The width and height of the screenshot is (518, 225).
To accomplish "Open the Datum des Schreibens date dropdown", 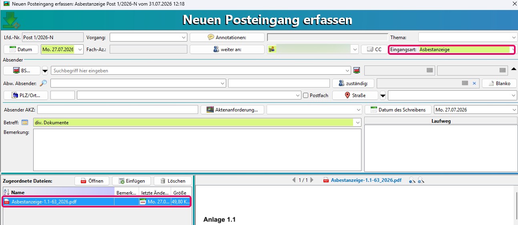I will 514,110.
